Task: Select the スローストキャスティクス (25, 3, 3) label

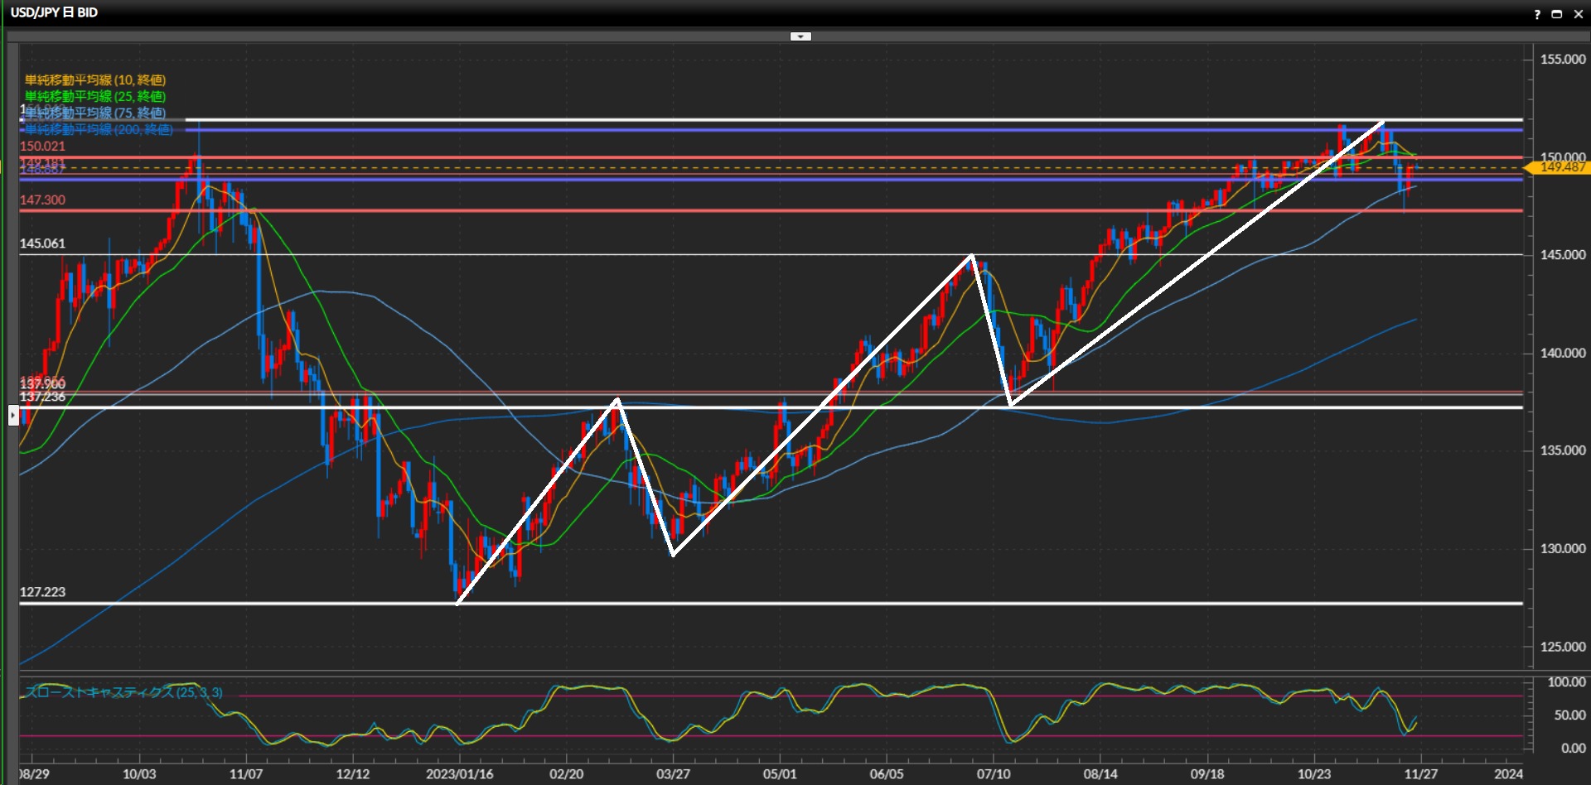Action: tap(124, 692)
